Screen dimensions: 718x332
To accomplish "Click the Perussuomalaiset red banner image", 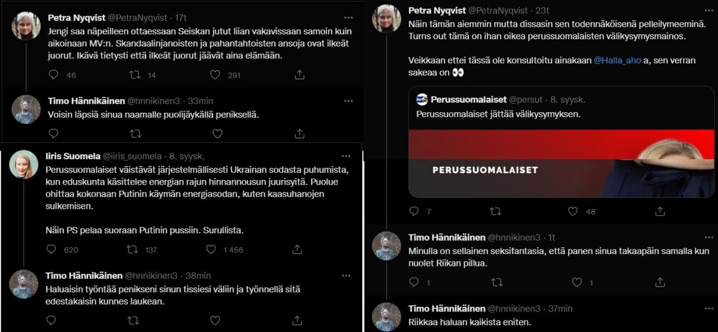I will click(561, 163).
